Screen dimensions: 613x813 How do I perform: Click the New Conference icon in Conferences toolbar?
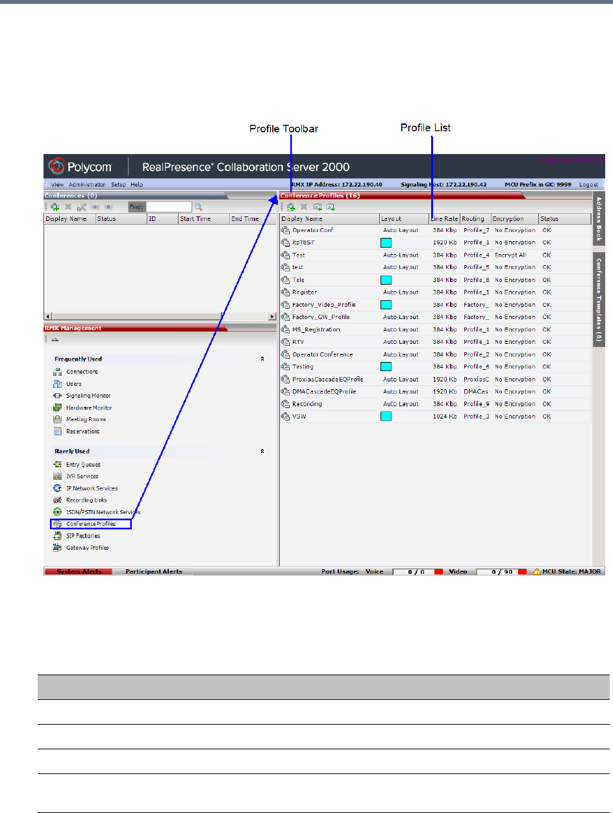55,207
